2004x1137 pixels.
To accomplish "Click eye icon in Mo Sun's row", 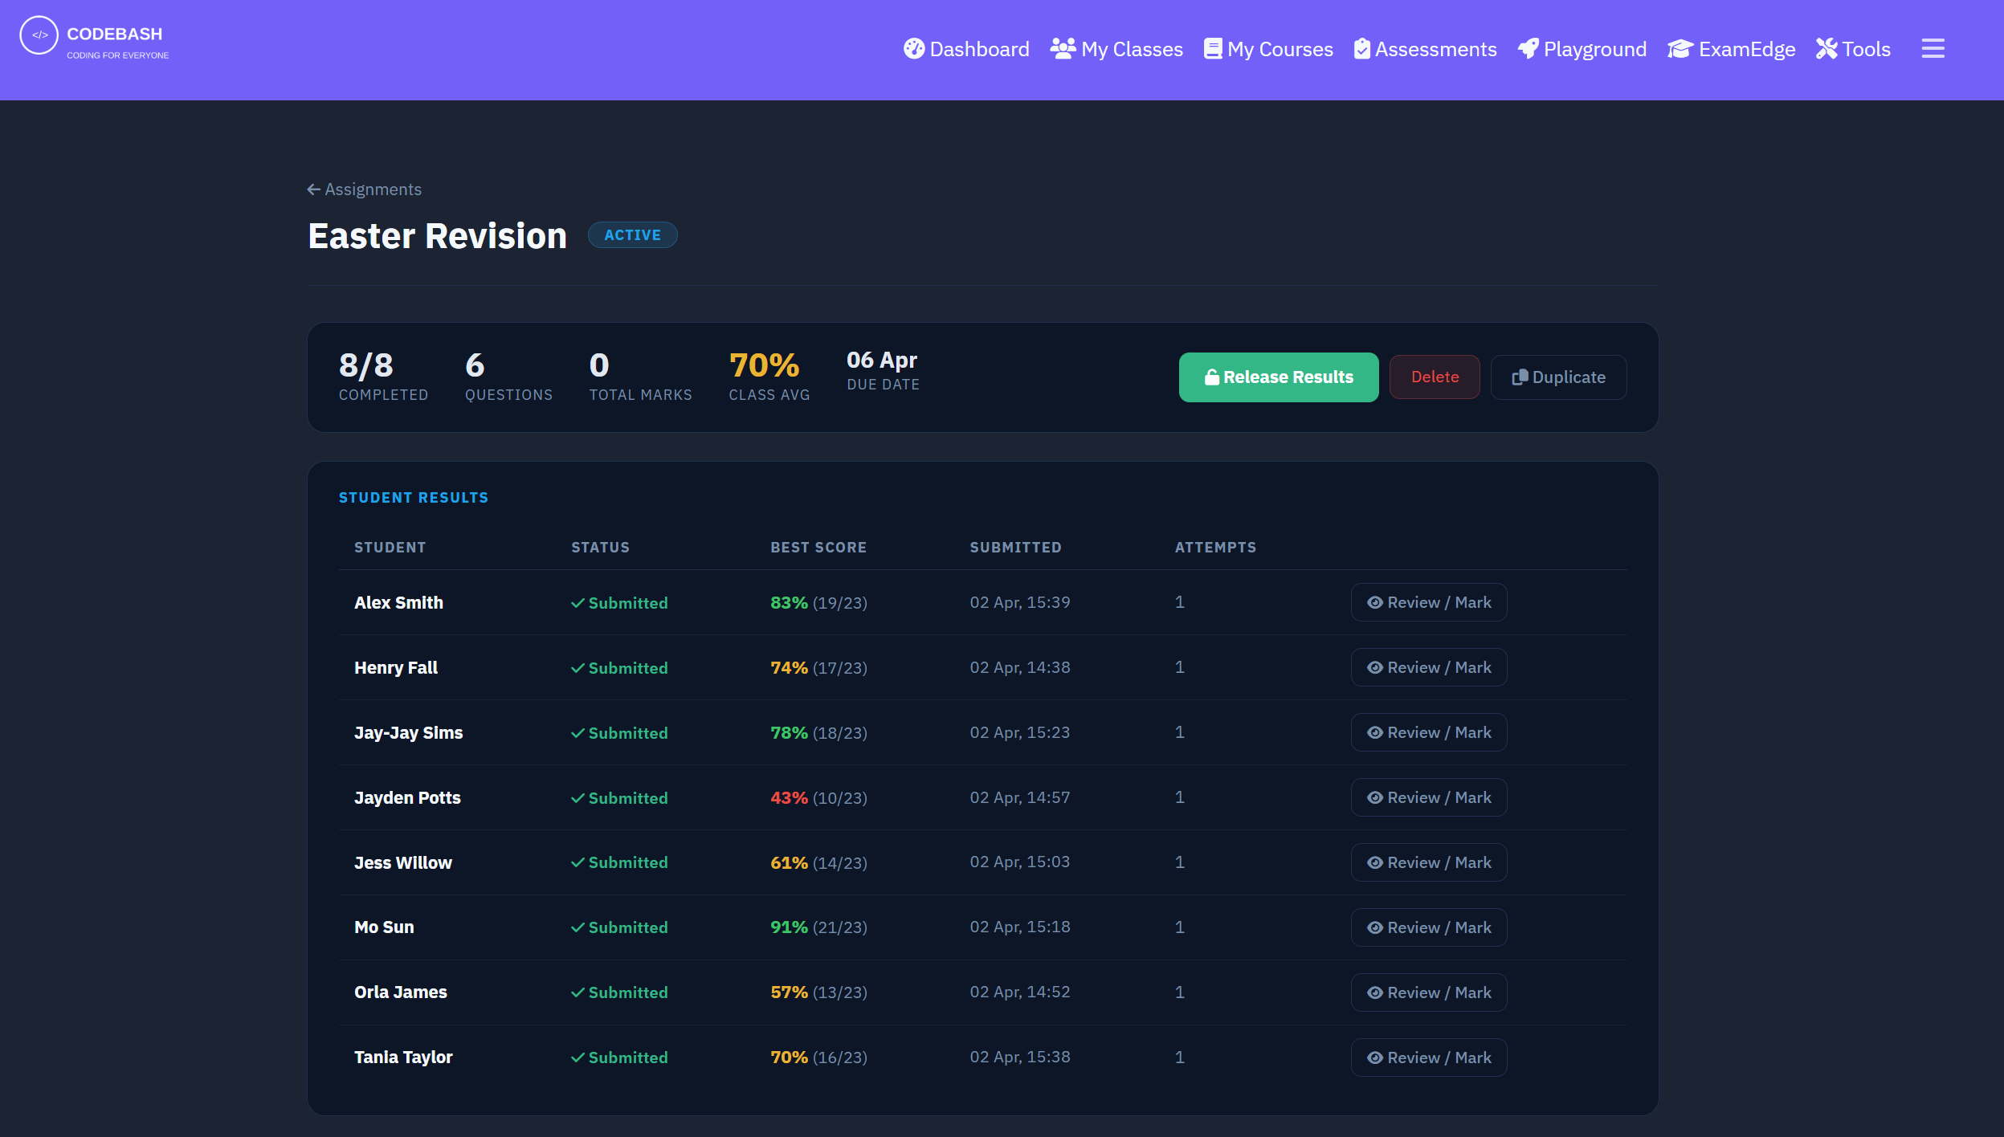I will point(1375,928).
